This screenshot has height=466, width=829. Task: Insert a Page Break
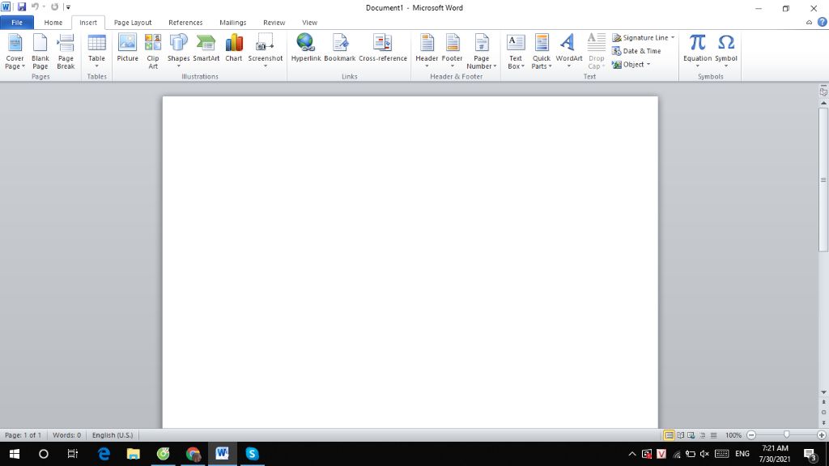tap(66, 50)
